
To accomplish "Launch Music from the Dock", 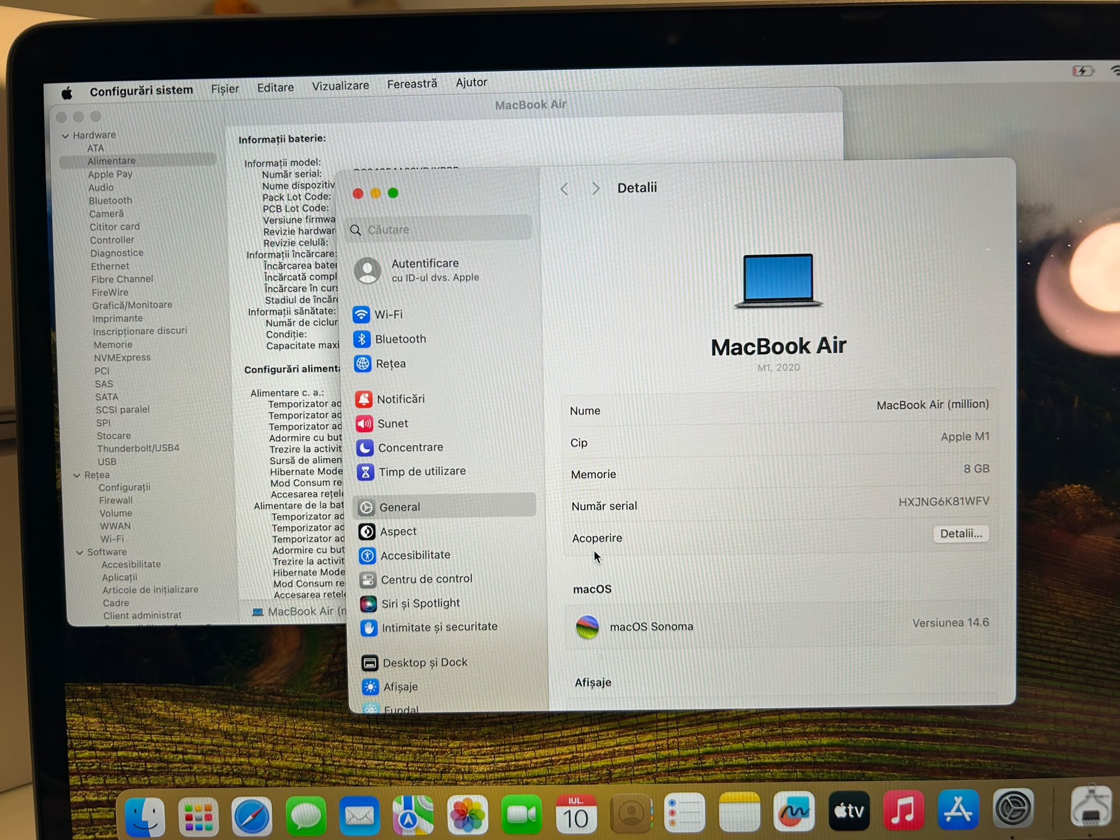I will pyautogui.click(x=903, y=810).
